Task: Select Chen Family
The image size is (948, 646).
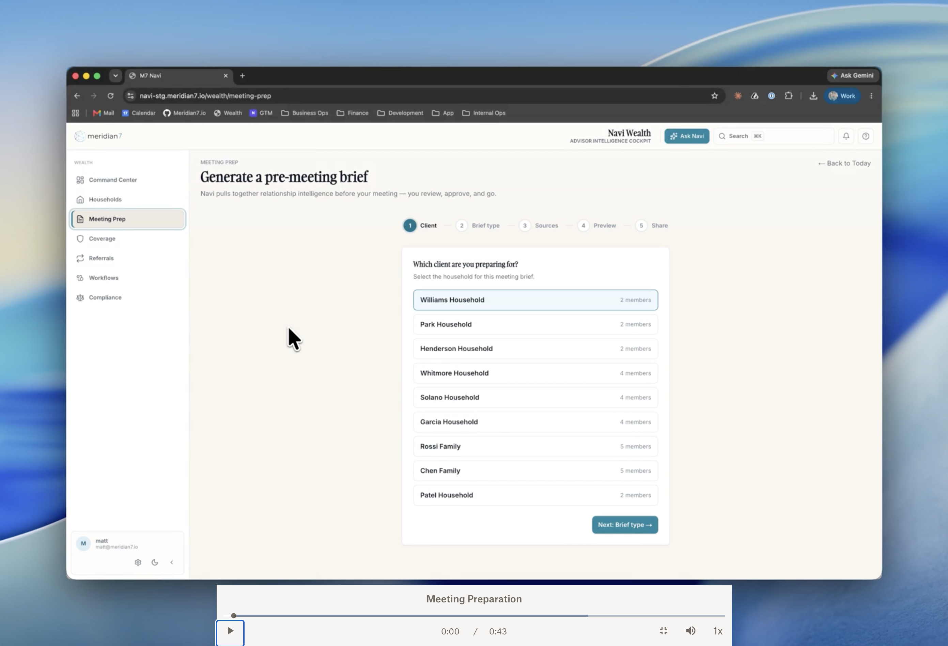Action: tap(535, 471)
